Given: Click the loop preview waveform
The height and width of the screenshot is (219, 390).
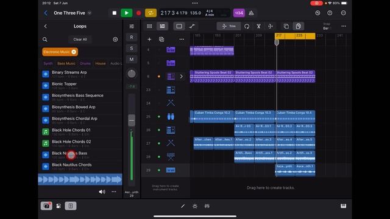Looking at the screenshot, I should (x=80, y=179).
